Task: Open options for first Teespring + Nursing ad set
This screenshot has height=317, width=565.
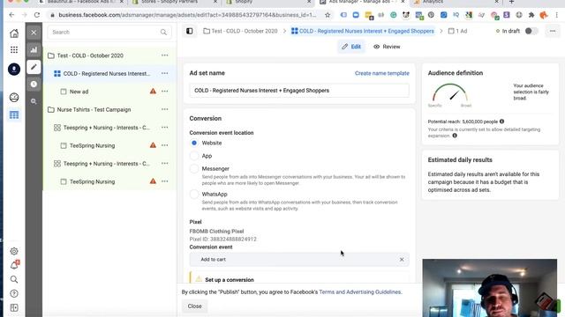Action: (165, 127)
